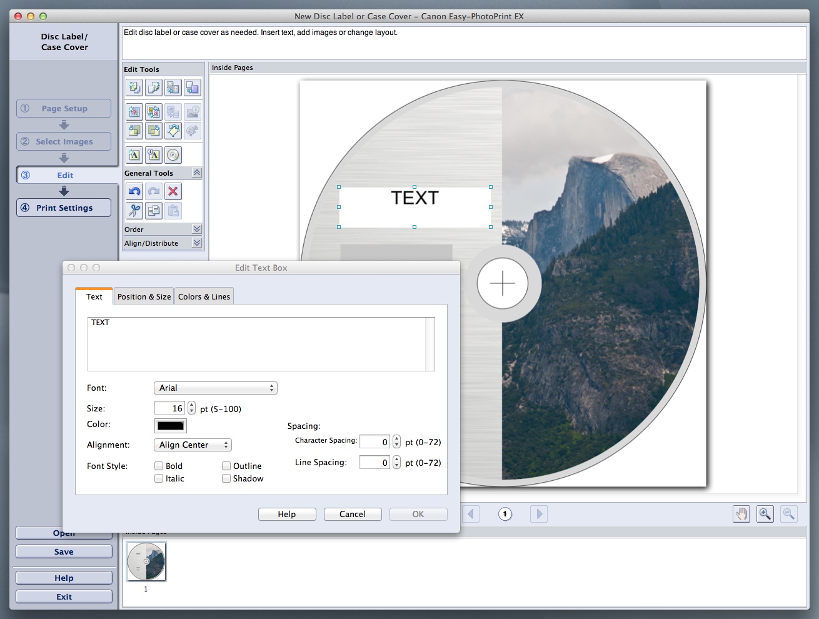
Task: Toggle the Italic checkbox
Action: pyautogui.click(x=159, y=478)
